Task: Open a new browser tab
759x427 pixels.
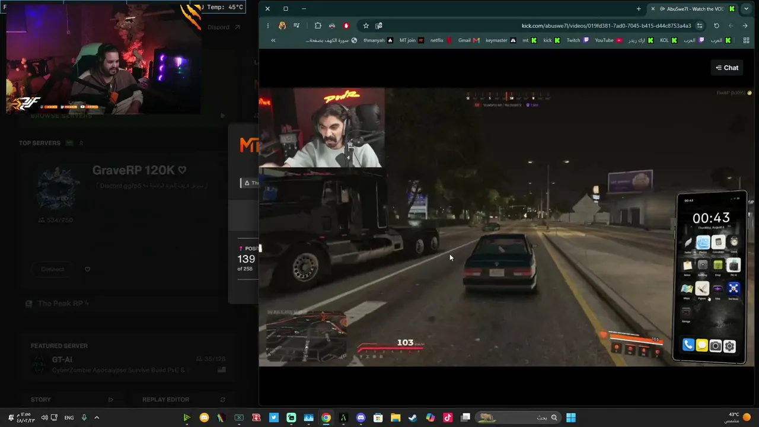Action: pyautogui.click(x=639, y=9)
